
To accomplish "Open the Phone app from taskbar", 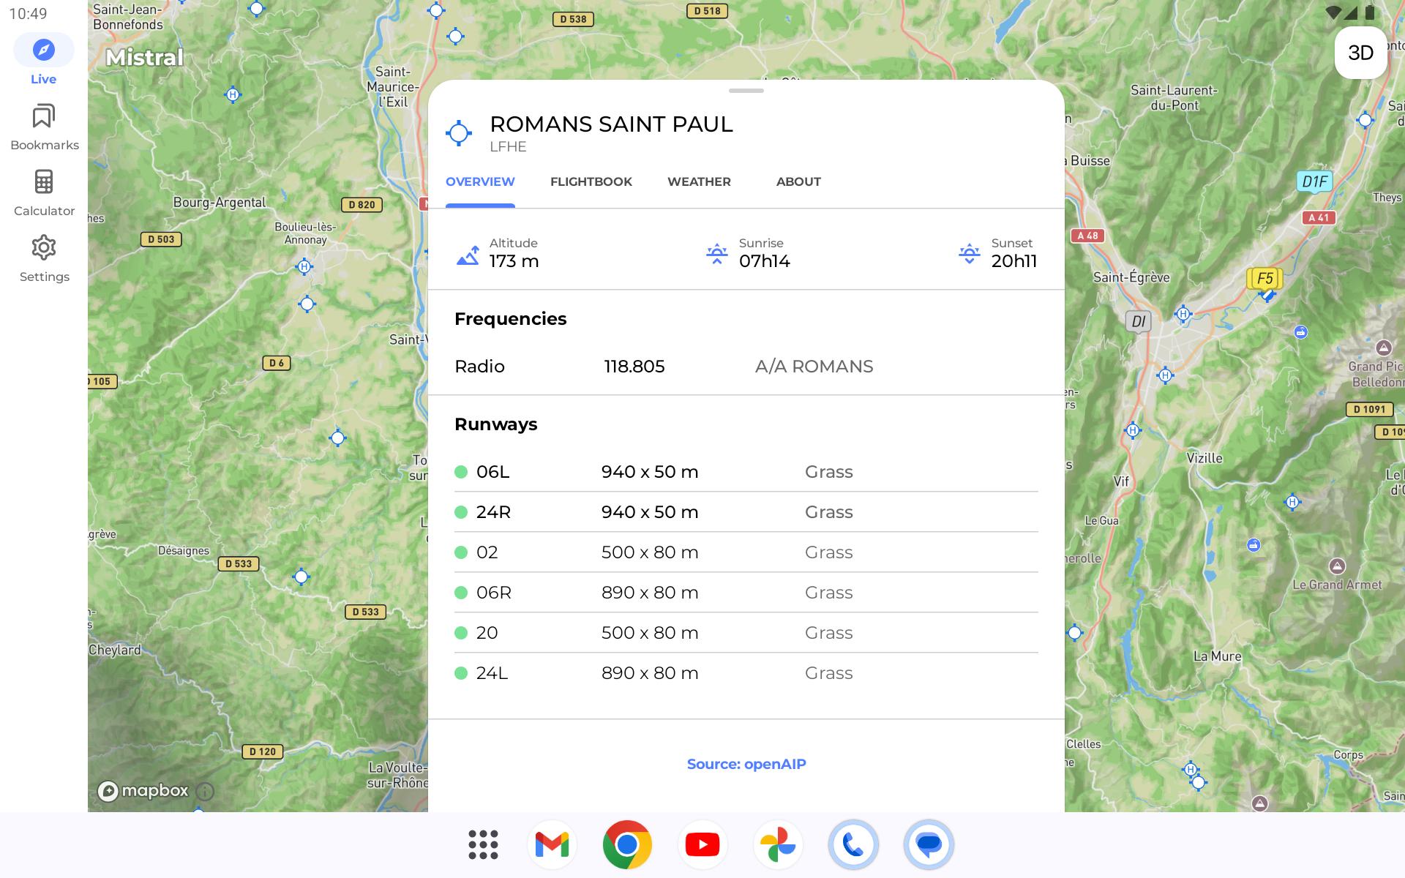I will click(x=853, y=844).
